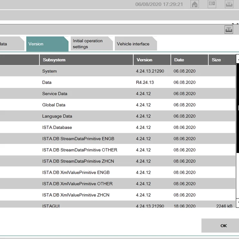Click the Subsystem column header
The height and width of the screenshot is (239, 239).
(86, 60)
